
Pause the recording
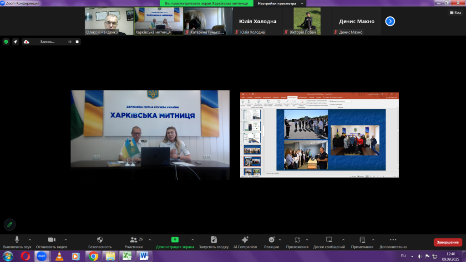(x=70, y=41)
